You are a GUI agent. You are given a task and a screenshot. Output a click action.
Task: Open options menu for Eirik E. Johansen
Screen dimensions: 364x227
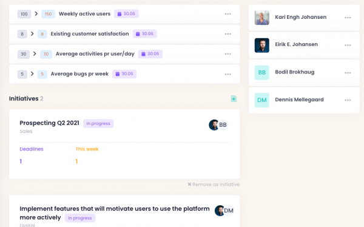(x=348, y=45)
